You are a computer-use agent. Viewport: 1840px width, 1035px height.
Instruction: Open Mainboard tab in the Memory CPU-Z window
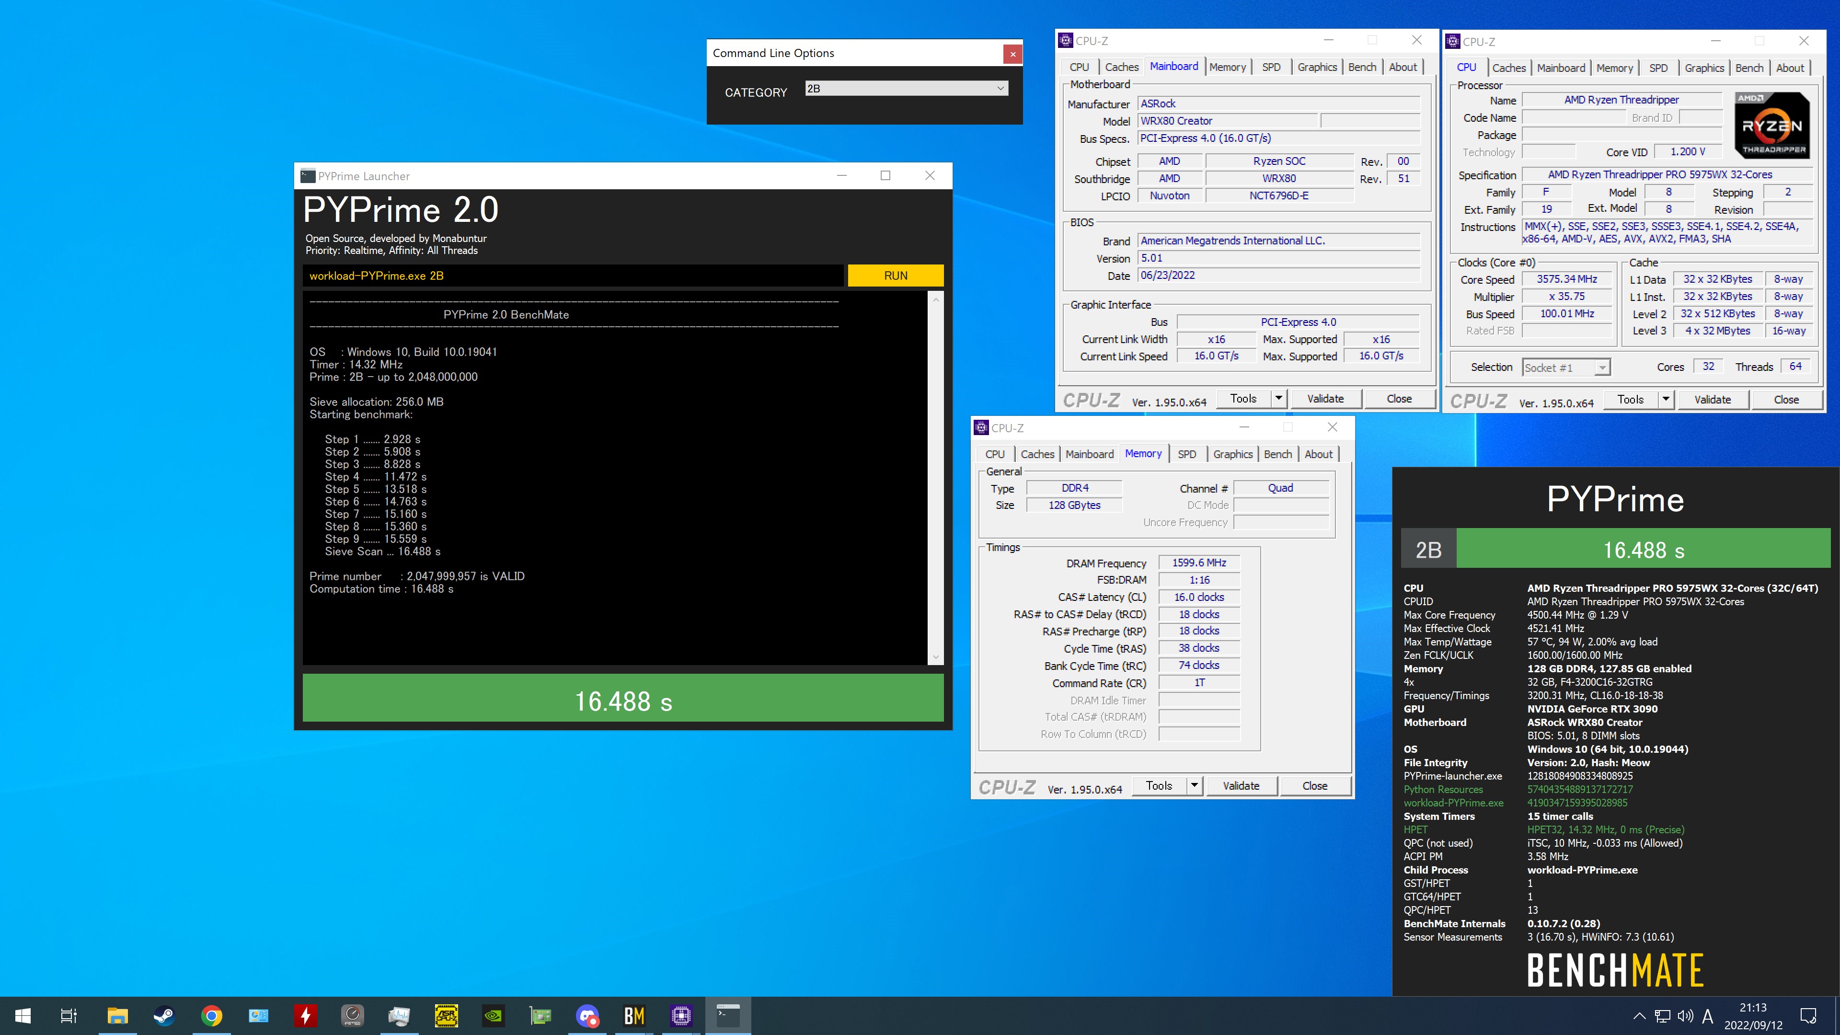[1089, 454]
